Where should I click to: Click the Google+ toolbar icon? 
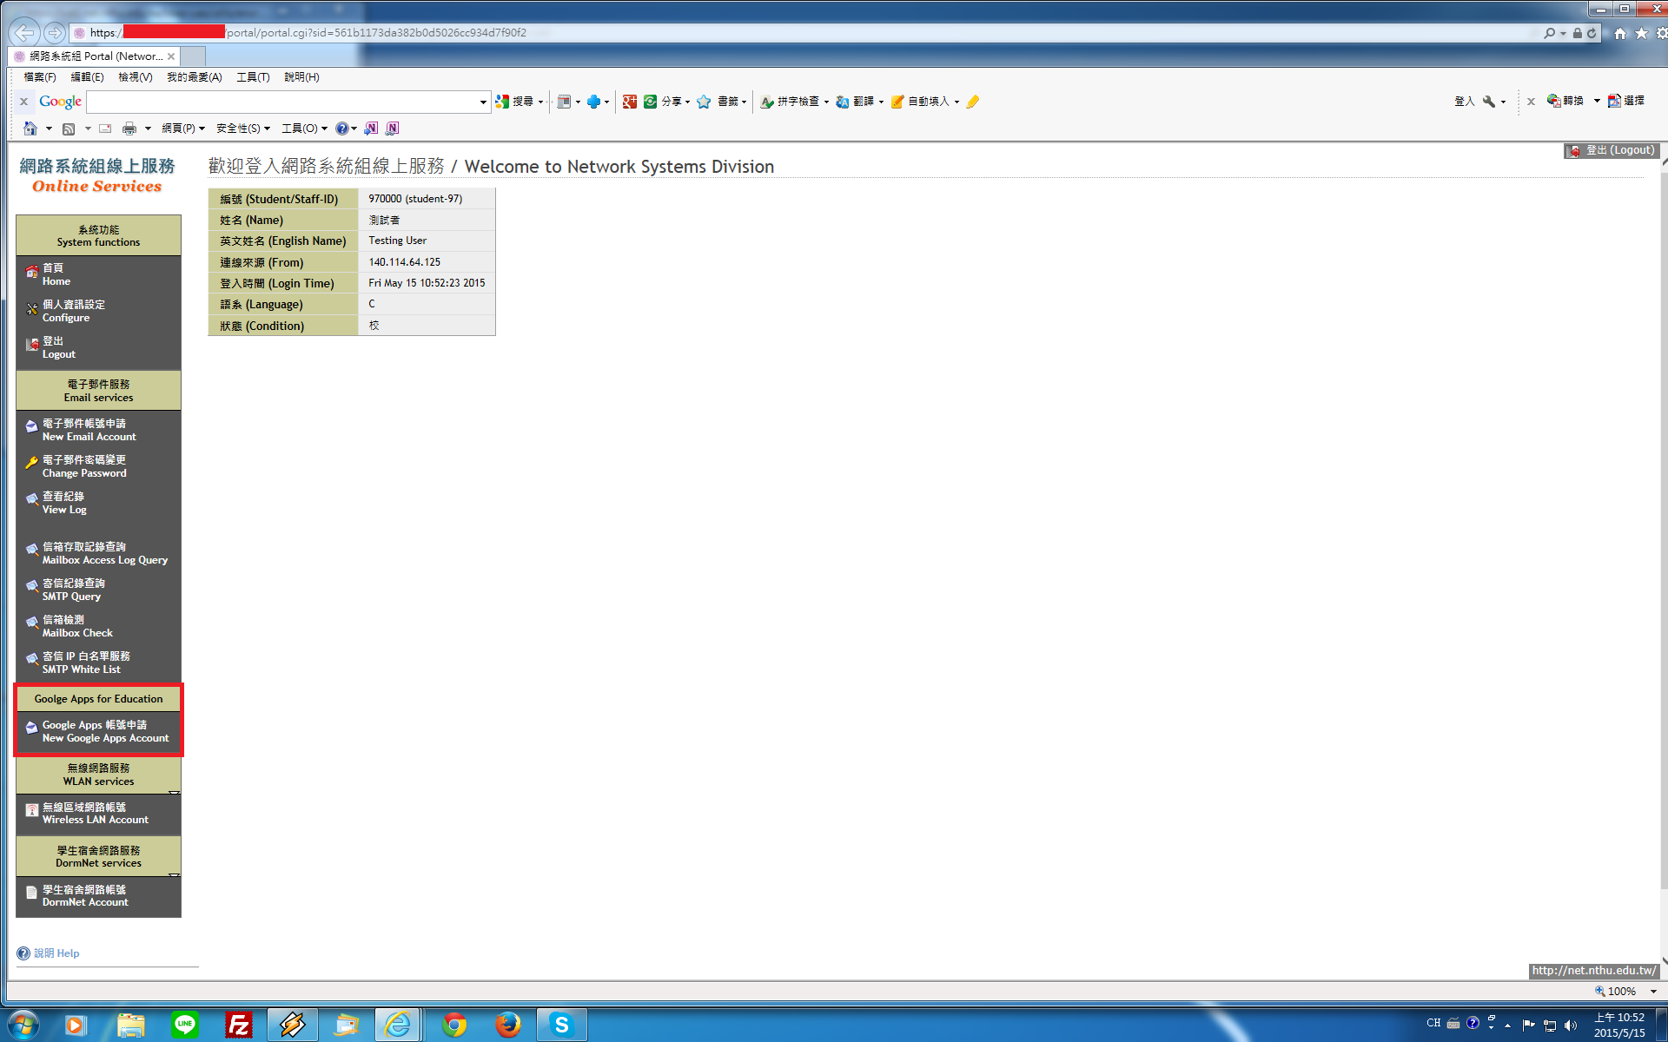pos(630,102)
